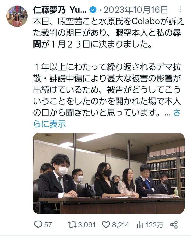Click the 122万 view count
191x236 pixels.
[155, 225]
